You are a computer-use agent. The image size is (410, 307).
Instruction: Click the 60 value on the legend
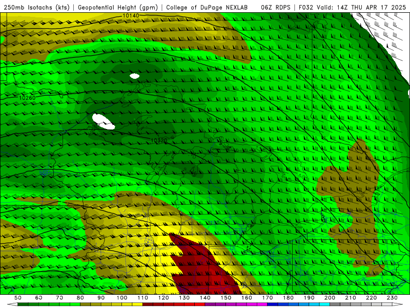click(39, 298)
